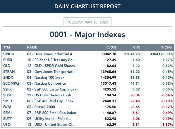Select the $UTY symbol link
The width and height of the screenshot is (175, 129).
(8, 119)
